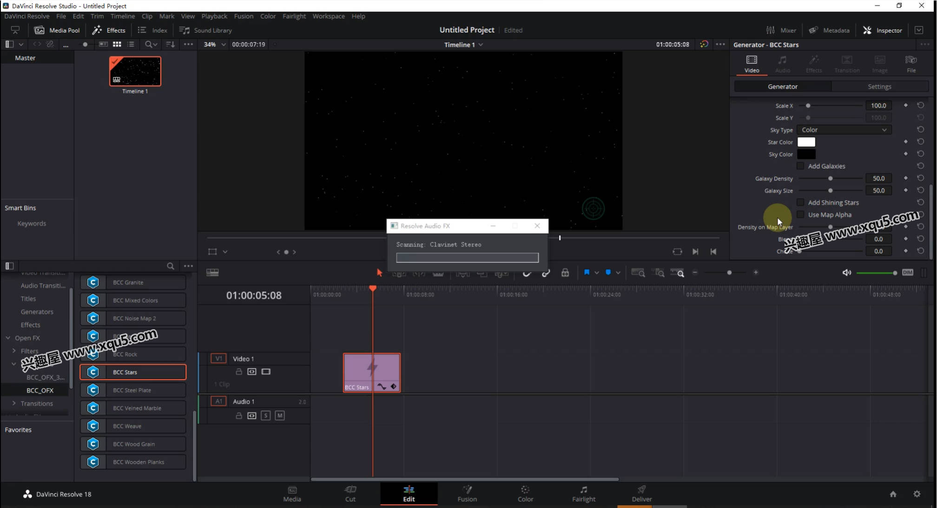Open the Star Color swatch
937x508 pixels.
pyautogui.click(x=806, y=142)
